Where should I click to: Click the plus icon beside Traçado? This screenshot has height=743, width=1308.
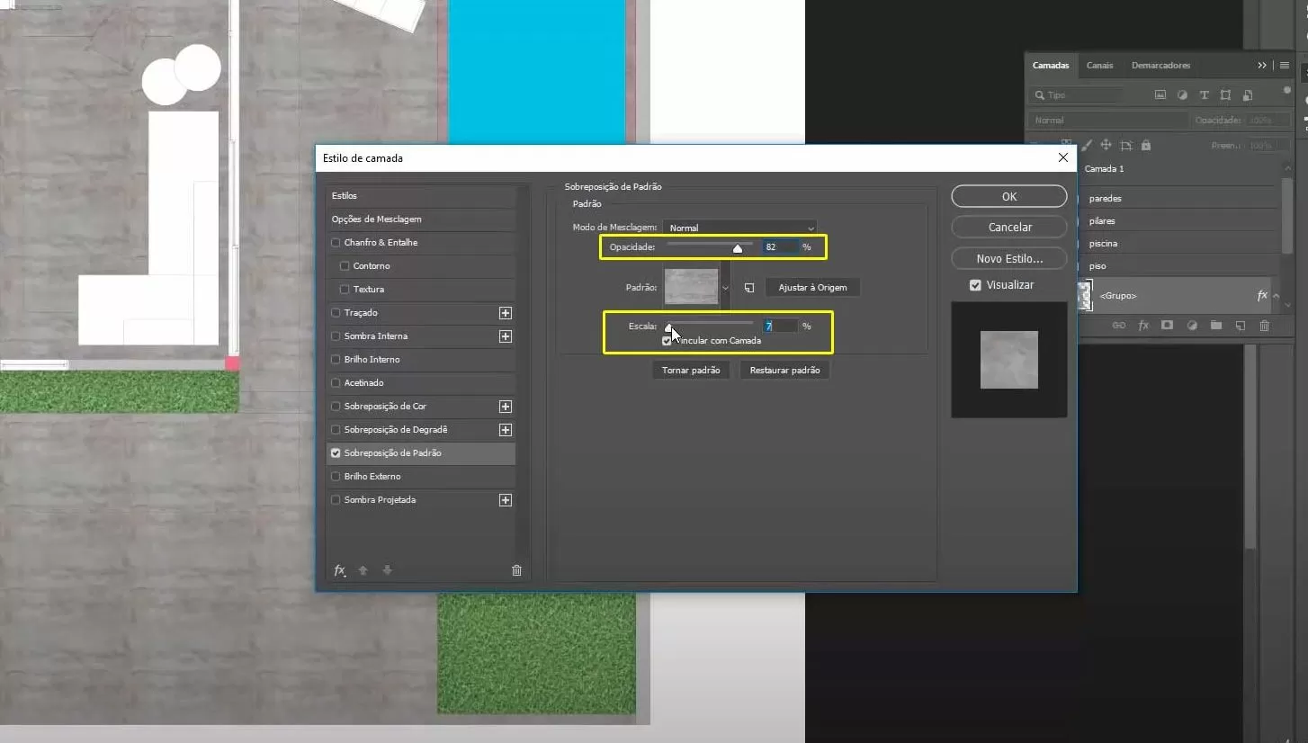click(x=505, y=313)
